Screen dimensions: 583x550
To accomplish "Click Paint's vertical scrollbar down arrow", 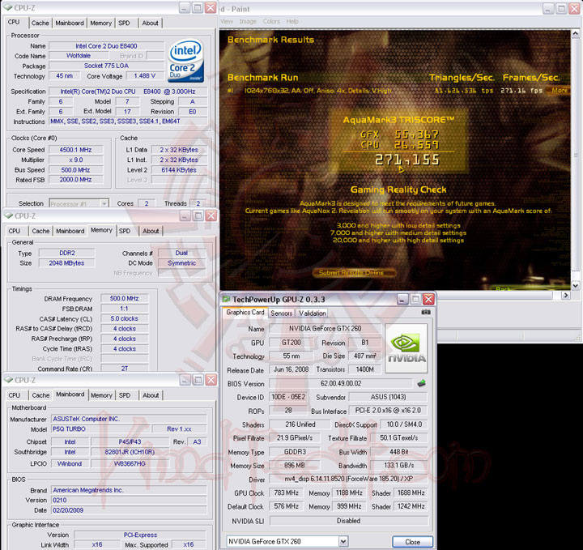I will click(575, 286).
